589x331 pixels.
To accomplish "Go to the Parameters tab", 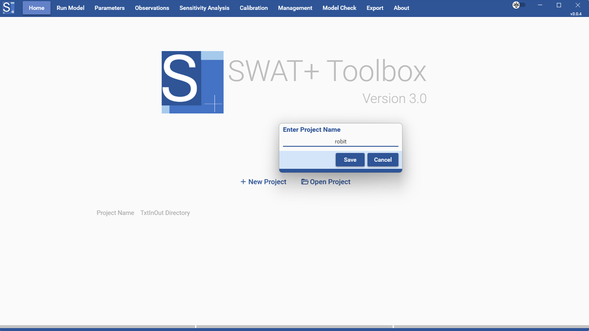I will point(110,8).
